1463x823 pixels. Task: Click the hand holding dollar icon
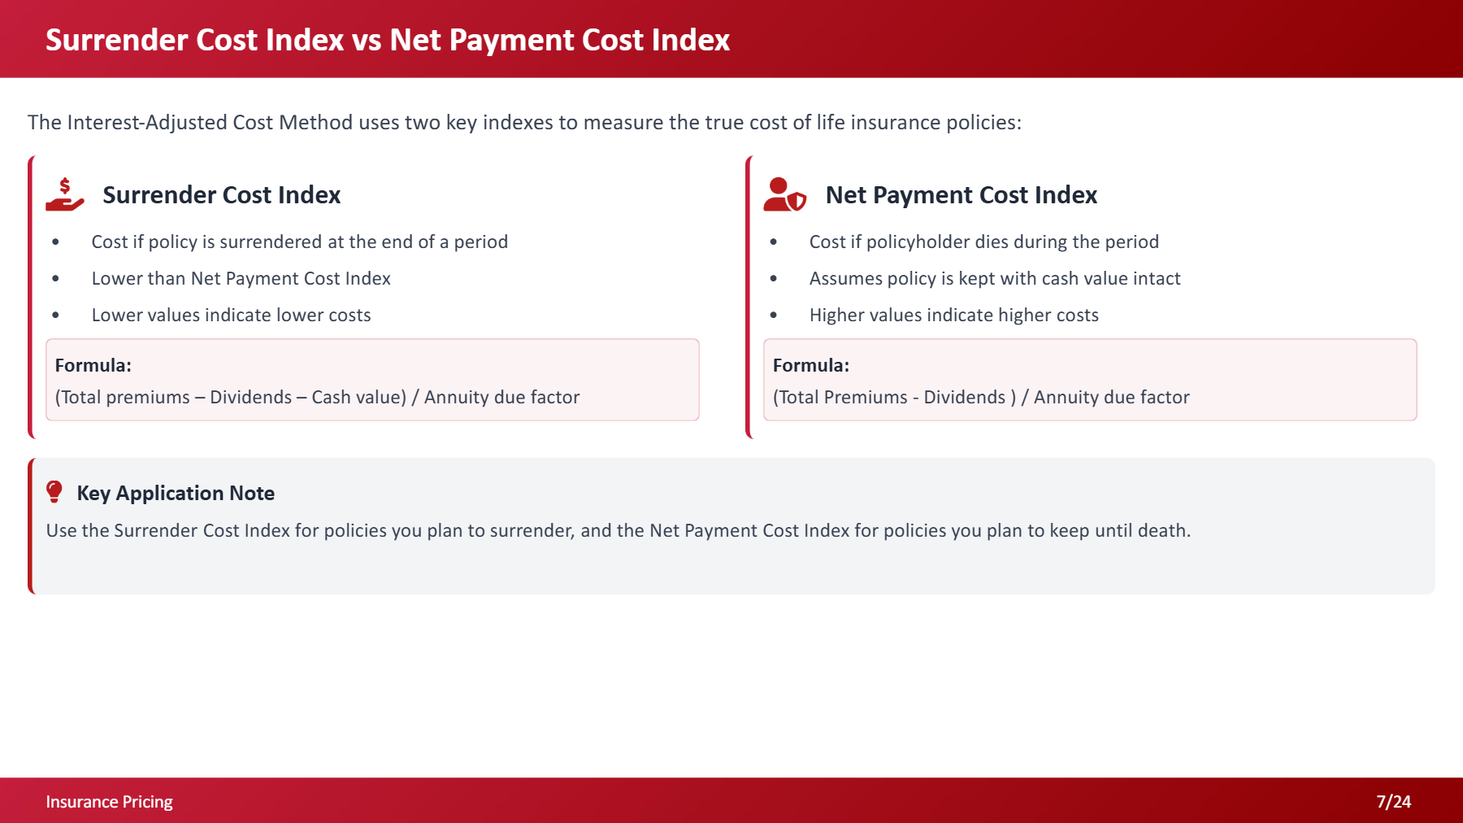pos(65,195)
